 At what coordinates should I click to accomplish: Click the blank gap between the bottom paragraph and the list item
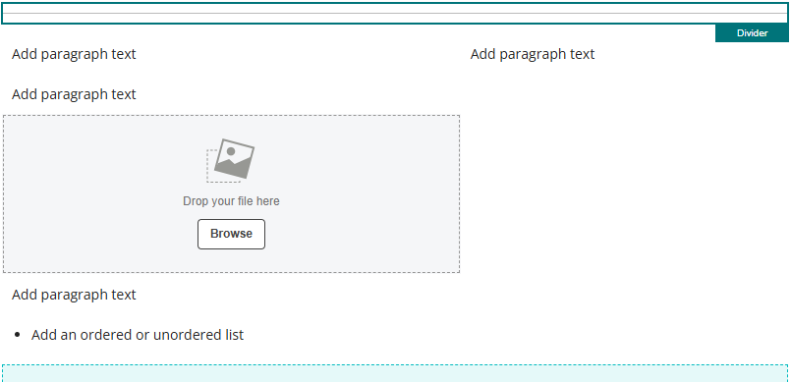click(74, 315)
